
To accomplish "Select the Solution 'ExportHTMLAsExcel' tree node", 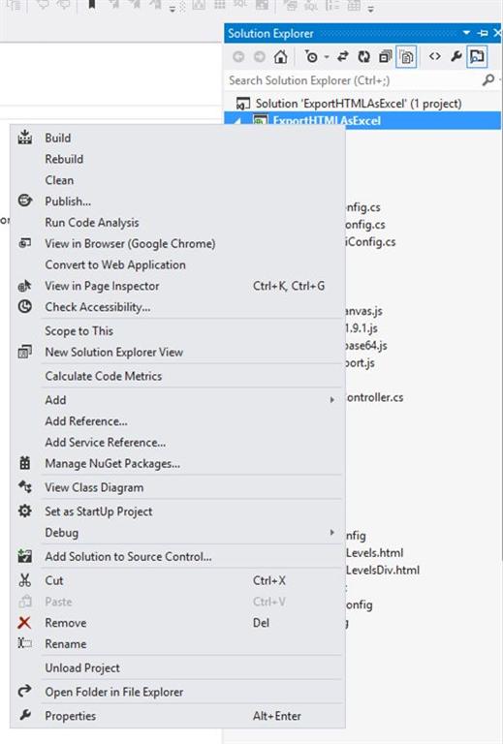I will tap(359, 104).
